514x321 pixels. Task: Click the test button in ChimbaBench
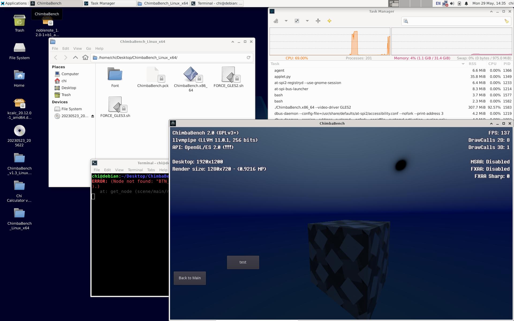tap(243, 262)
